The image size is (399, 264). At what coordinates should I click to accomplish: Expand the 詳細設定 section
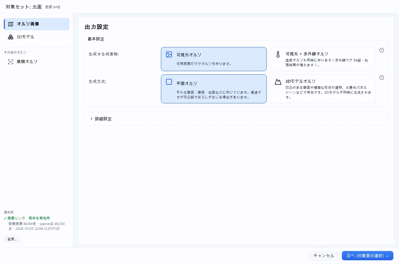coord(236,119)
